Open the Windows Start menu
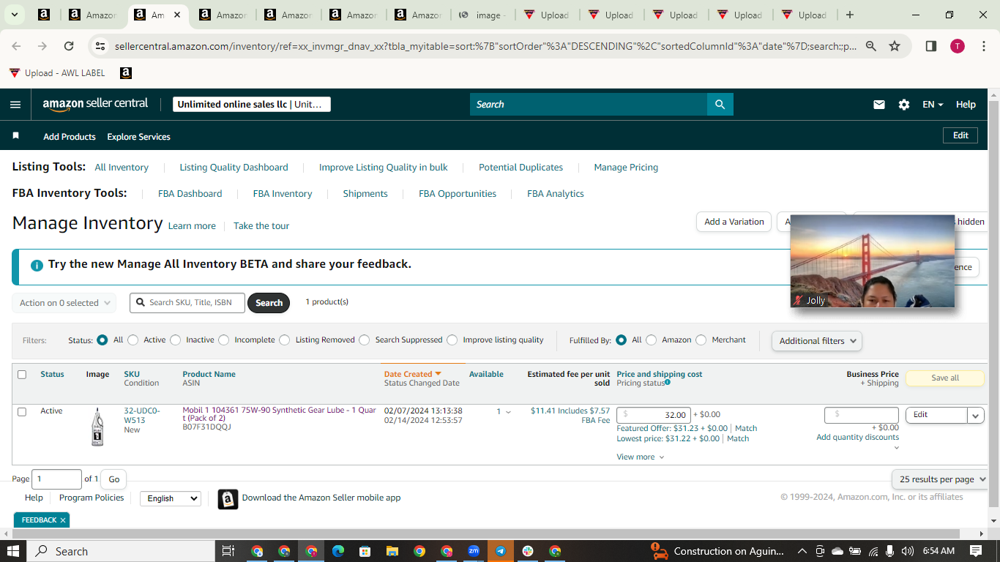Image resolution: width=1000 pixels, height=562 pixels. 13,551
